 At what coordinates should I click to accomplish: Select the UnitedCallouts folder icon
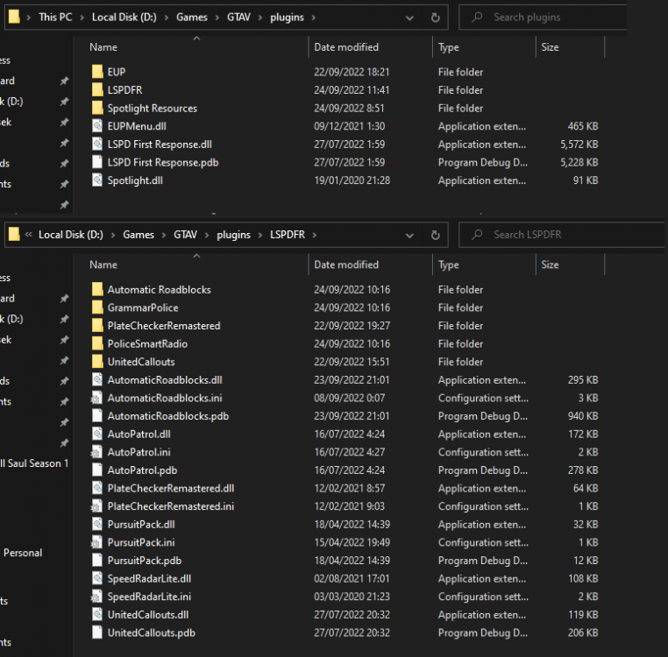pos(97,362)
